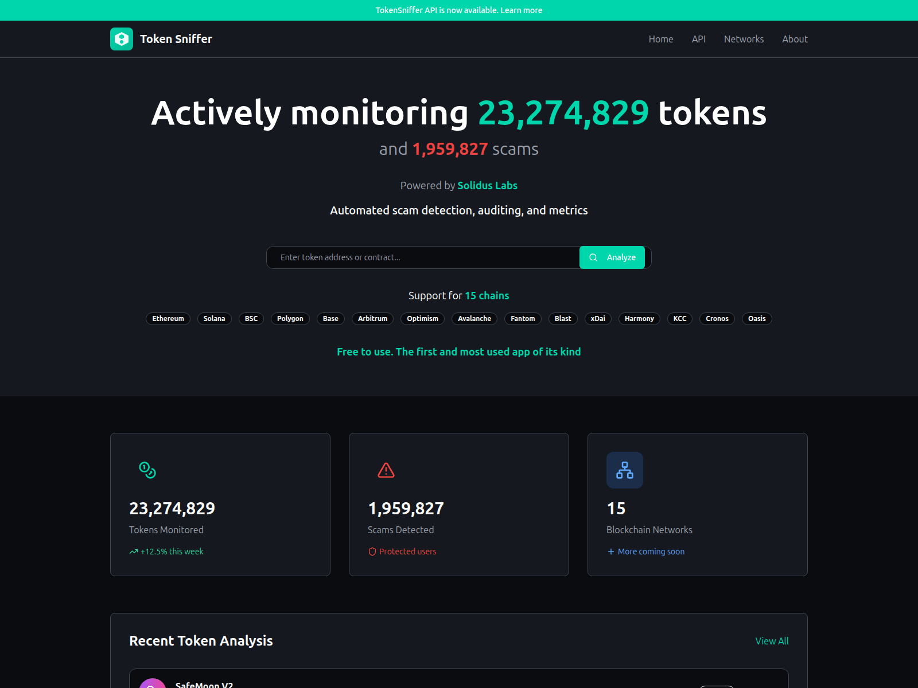
Task: Click the 'Free to use' tagline text
Action: [x=459, y=352]
